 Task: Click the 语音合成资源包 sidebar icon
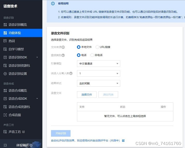click(x=5, y=107)
